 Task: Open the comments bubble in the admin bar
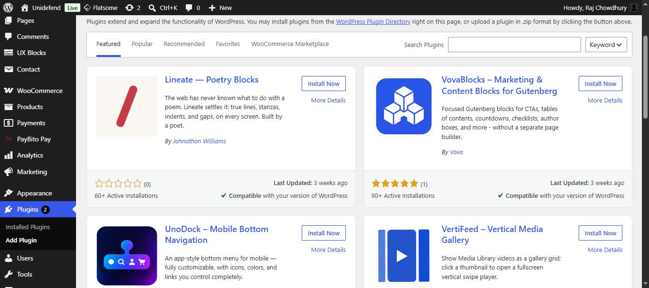pyautogui.click(x=192, y=8)
